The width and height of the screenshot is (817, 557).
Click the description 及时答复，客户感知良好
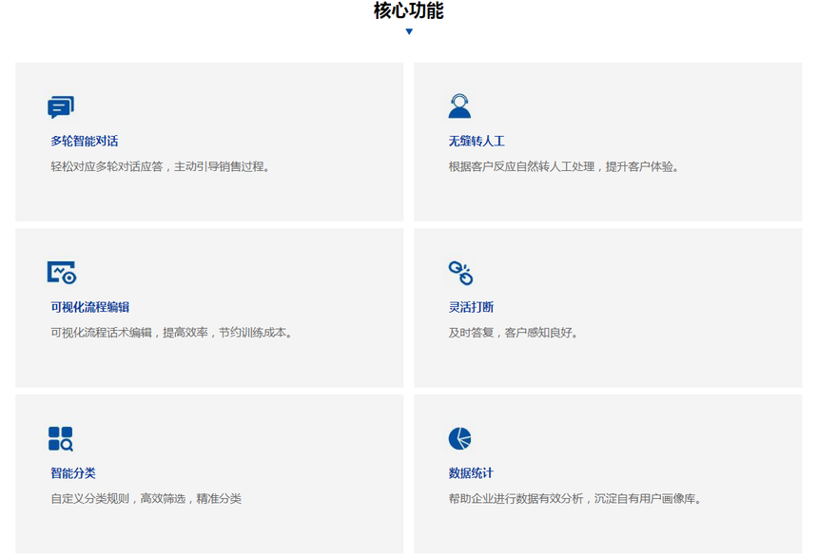coord(514,333)
